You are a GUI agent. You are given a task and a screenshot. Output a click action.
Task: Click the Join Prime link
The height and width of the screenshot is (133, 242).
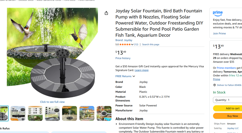tap(219, 34)
